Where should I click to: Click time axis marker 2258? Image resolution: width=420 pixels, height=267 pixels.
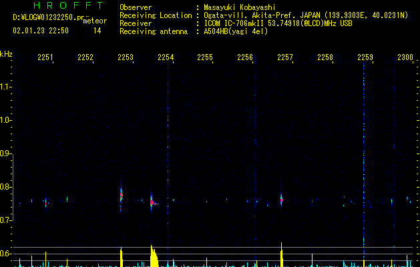click(325, 57)
